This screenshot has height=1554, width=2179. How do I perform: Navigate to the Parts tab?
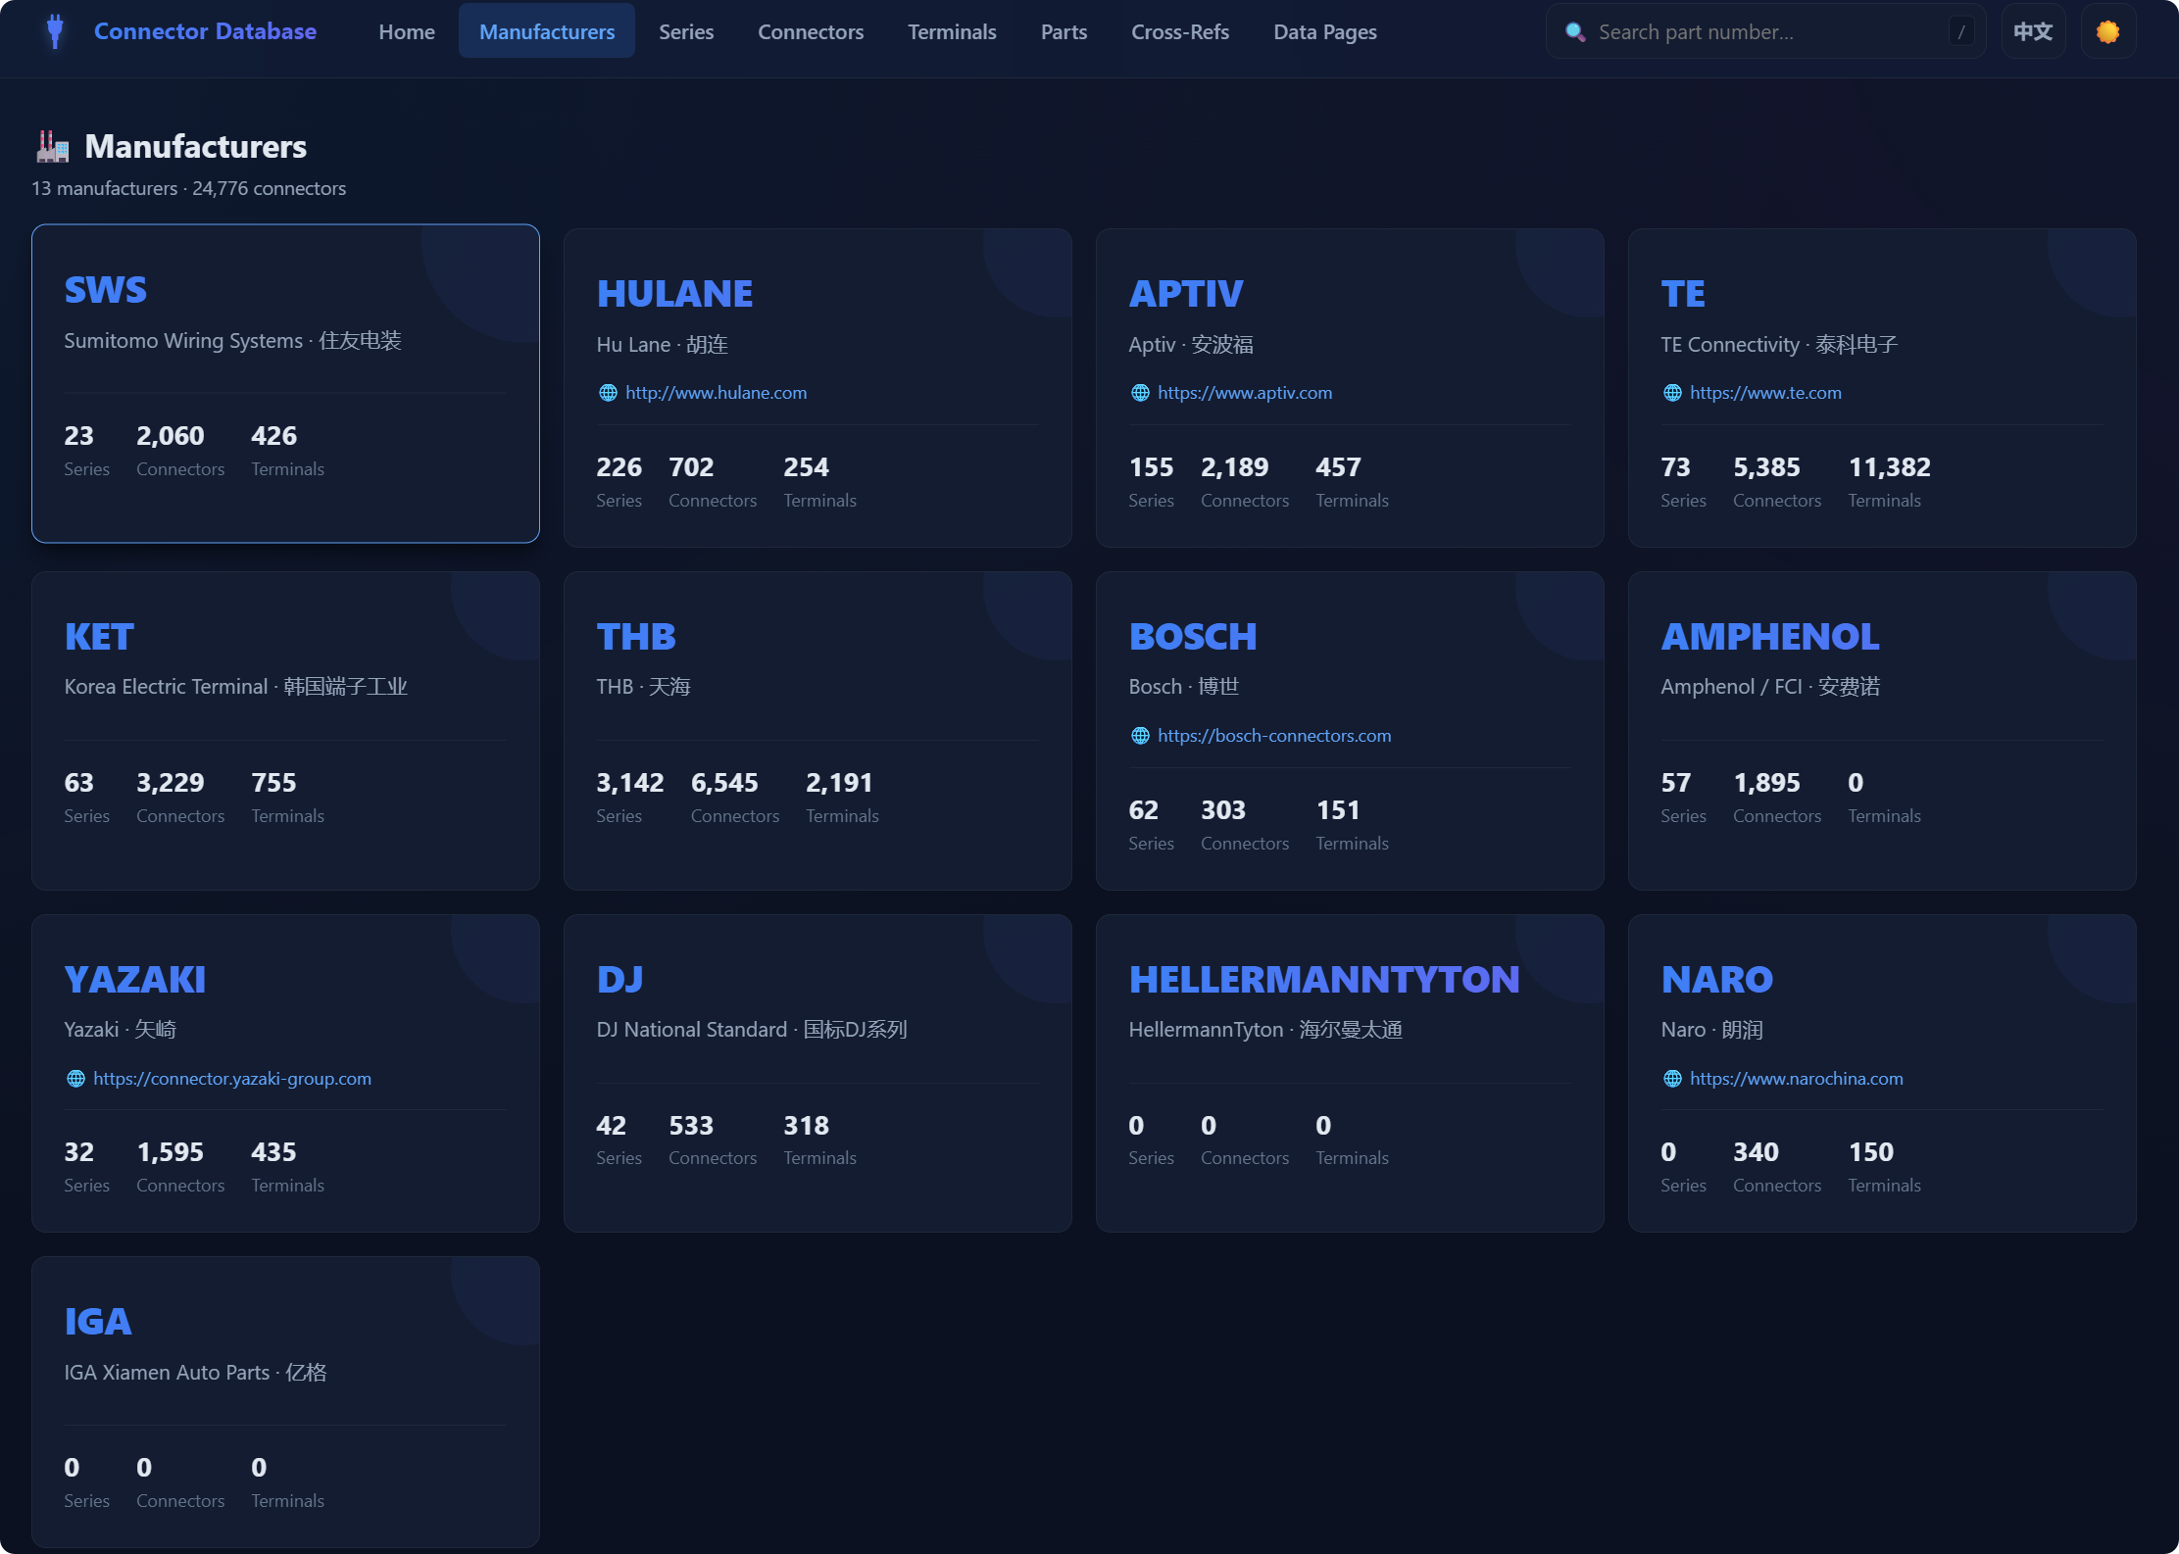click(x=1064, y=31)
